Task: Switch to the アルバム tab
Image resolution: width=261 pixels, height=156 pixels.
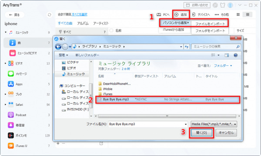Action: (x=83, y=23)
